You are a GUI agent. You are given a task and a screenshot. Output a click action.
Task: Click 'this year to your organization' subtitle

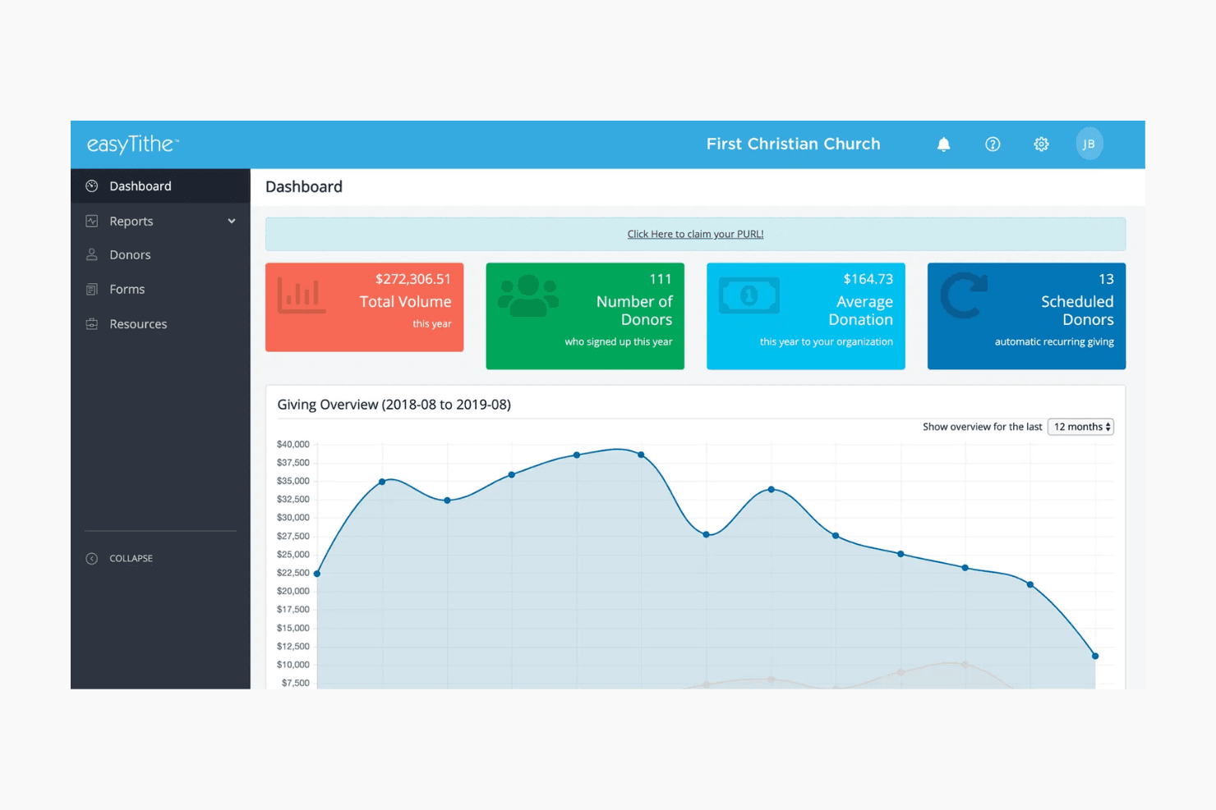coord(826,342)
